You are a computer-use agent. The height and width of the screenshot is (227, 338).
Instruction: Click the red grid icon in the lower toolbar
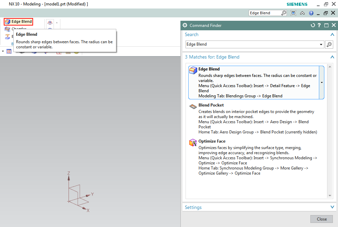tap(9, 51)
